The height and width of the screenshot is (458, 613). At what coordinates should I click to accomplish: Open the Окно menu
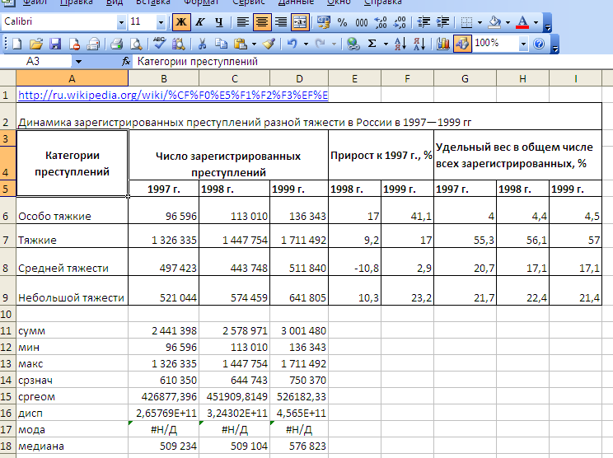[339, 2]
